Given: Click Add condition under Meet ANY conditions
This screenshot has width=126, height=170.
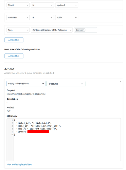Looking at the screenshot, I should pos(14,56).
